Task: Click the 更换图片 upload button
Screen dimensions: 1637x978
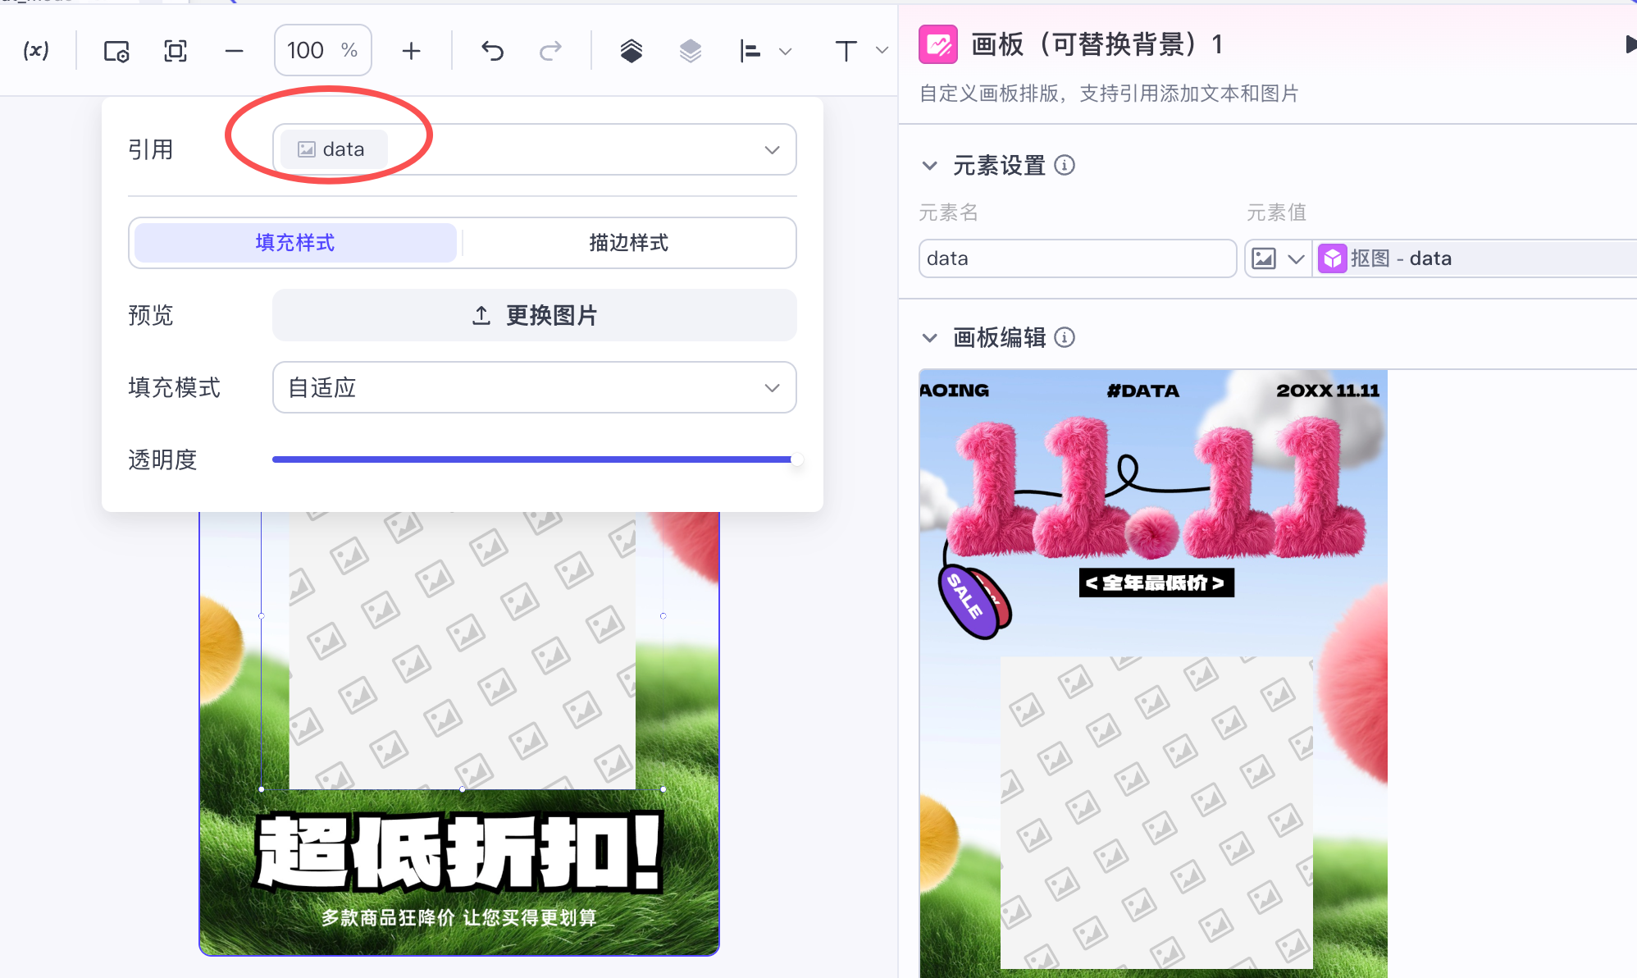Action: (534, 315)
